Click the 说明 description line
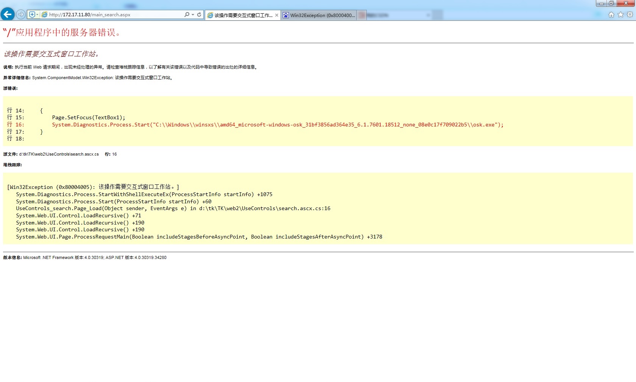 (131, 67)
